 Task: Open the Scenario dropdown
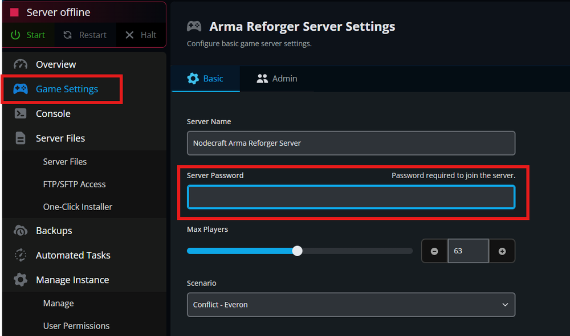click(x=351, y=305)
